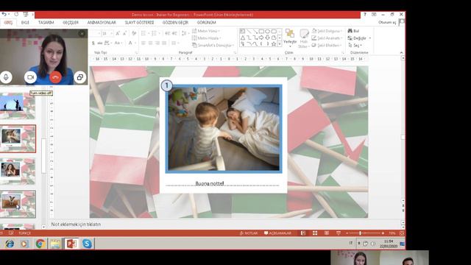Toggle the NOTLAR notes pane
This screenshot has width=471, height=265.
pyautogui.click(x=249, y=233)
